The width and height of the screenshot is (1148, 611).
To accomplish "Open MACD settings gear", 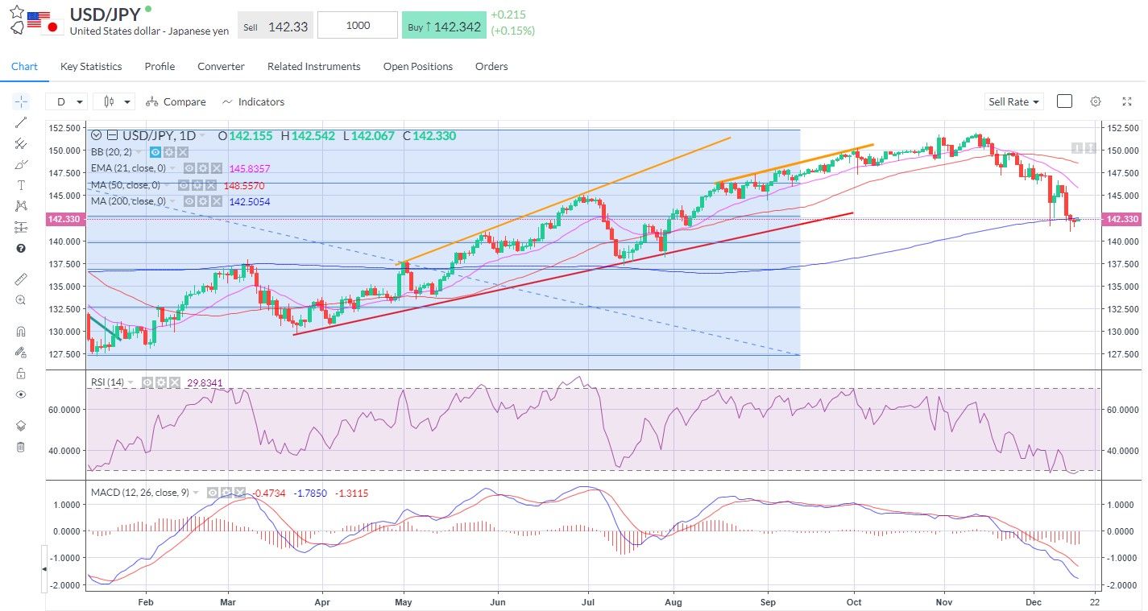I will click(226, 492).
